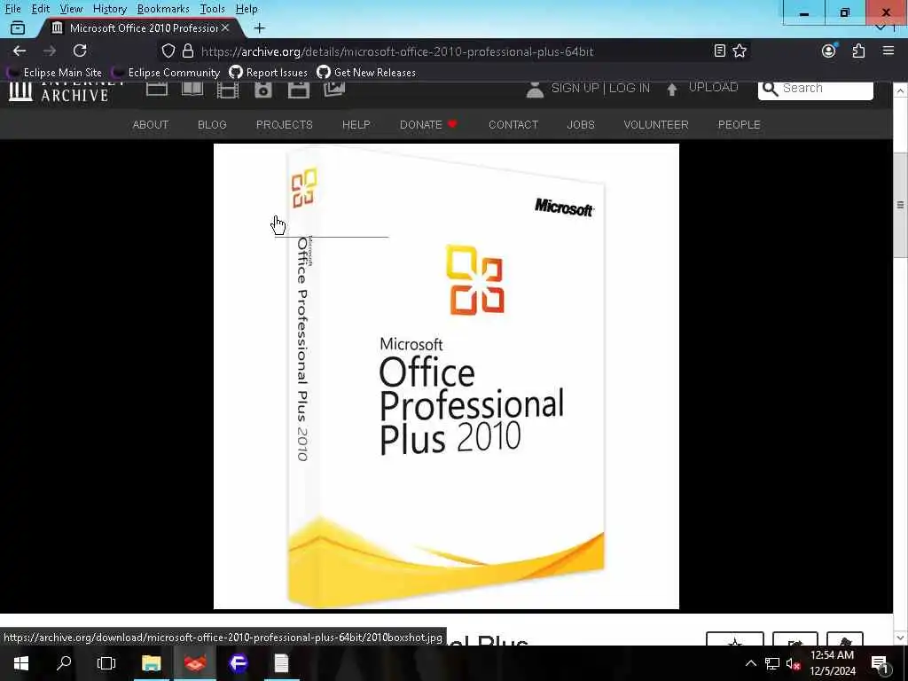908x681 pixels.
Task: Open the Report Issues bookmark
Action: (x=268, y=73)
